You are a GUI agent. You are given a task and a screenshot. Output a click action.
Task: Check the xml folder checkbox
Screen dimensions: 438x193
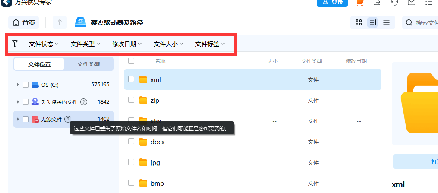pyautogui.click(x=131, y=79)
